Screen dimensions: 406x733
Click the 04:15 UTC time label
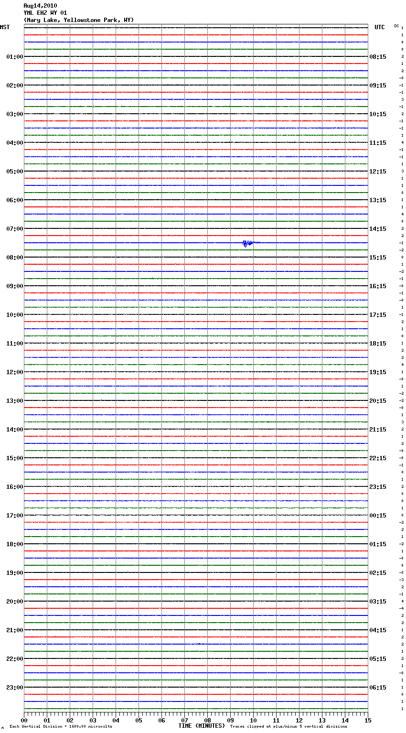pos(378,630)
